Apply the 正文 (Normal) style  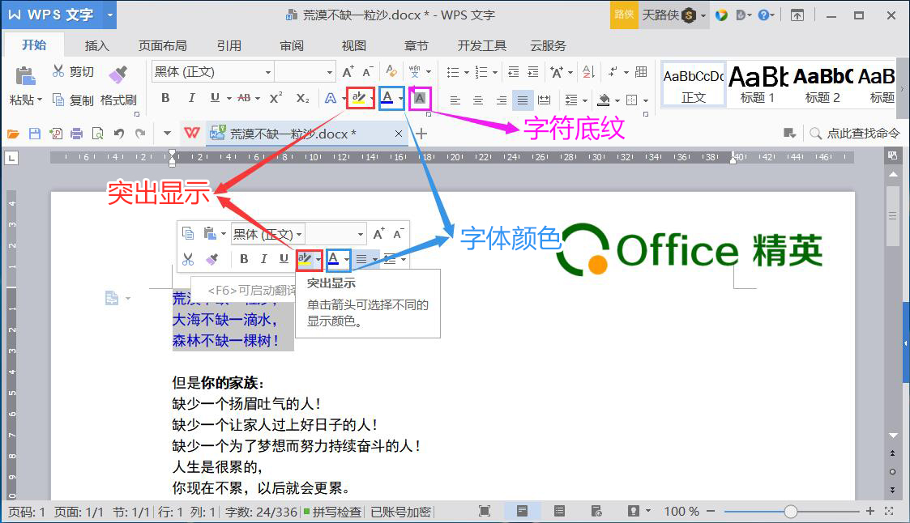(694, 85)
